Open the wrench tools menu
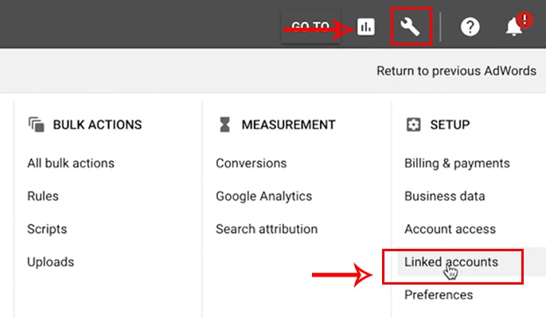 [410, 27]
